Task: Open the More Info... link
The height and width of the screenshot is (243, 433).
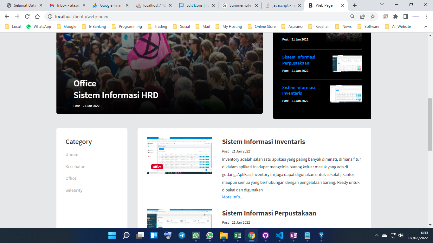Action: (x=233, y=197)
